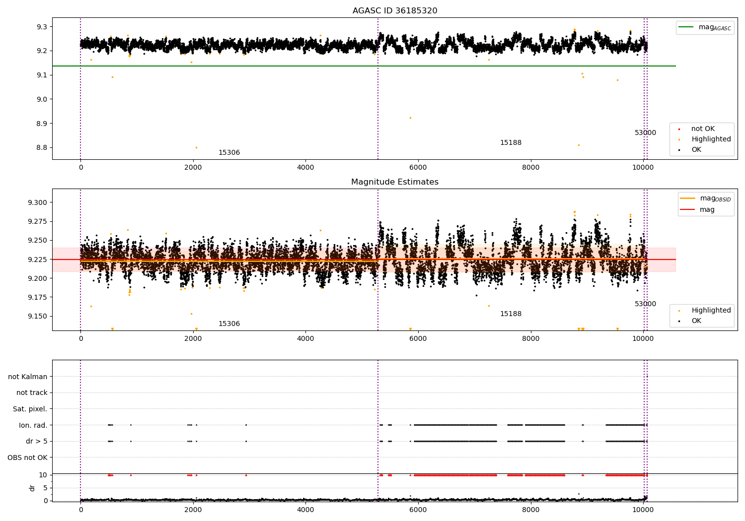Click the "6000" x-axis tick under bottom plot
This screenshot has width=745, height=521.
(418, 510)
